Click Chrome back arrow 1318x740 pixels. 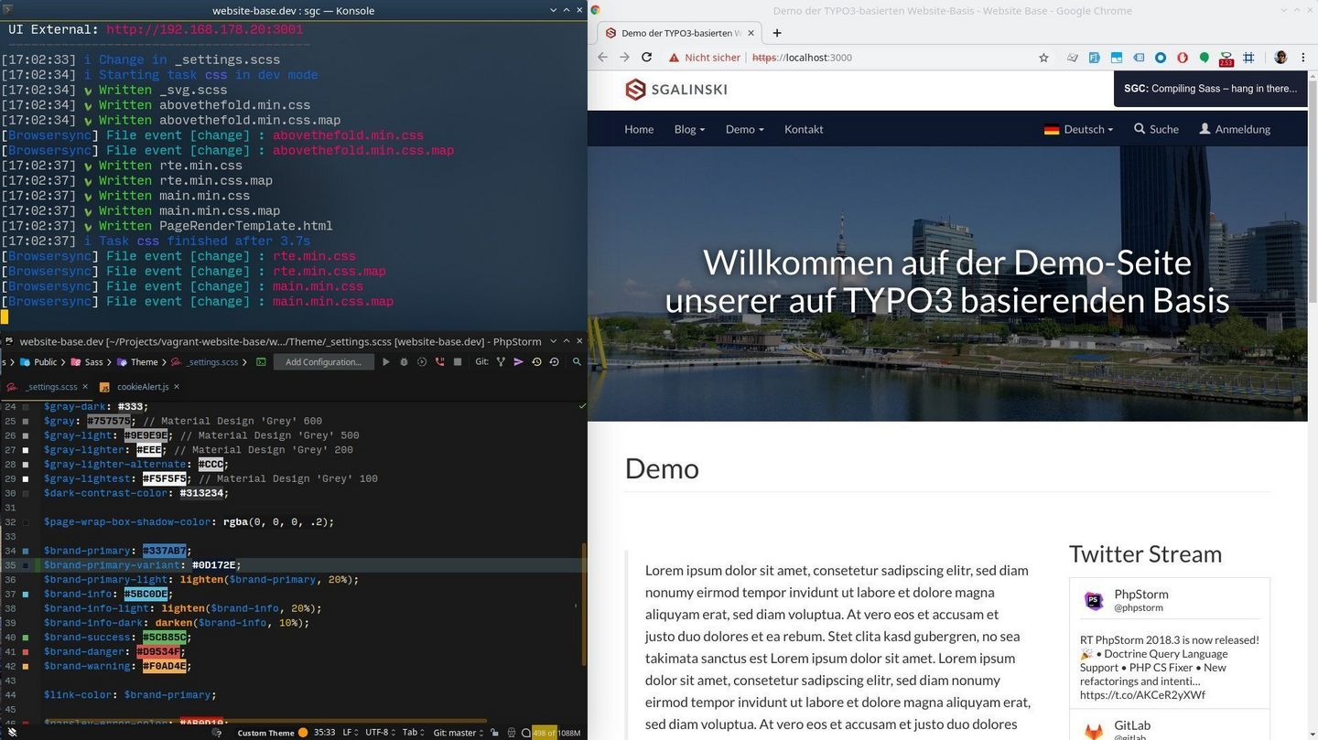[602, 57]
